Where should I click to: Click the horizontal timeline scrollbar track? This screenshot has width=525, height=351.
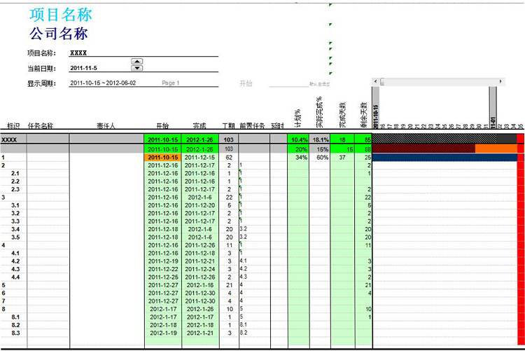tap(434, 82)
